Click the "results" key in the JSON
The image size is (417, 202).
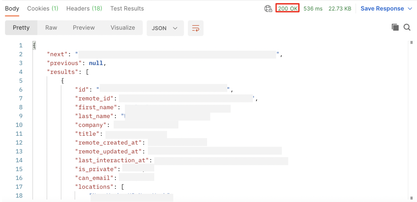point(62,72)
